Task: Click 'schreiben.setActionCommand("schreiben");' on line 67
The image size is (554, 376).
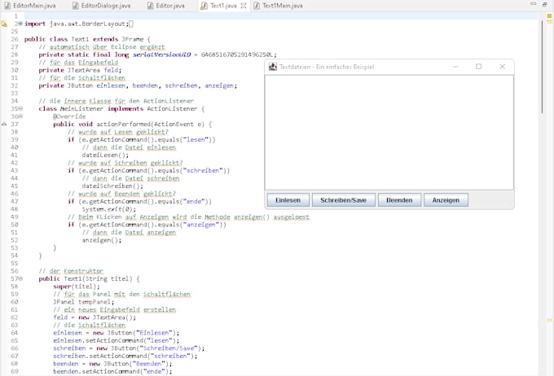Action: (125, 356)
